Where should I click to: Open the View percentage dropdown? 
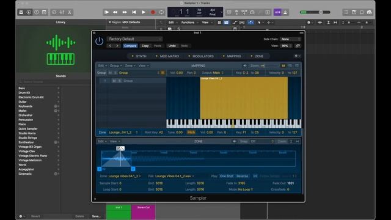coord(287,46)
